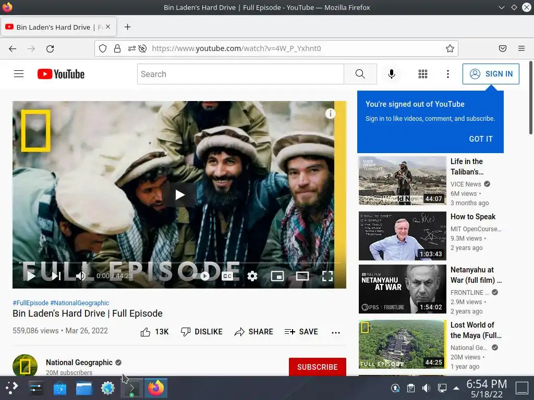Like the video (13K)
Image resolution: width=534 pixels, height=400 pixels.
[154, 332]
